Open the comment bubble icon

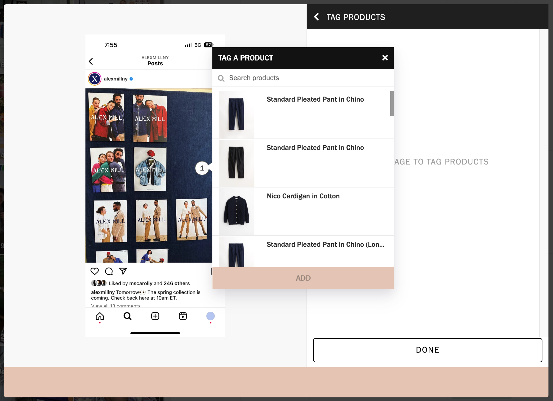pyautogui.click(x=109, y=271)
